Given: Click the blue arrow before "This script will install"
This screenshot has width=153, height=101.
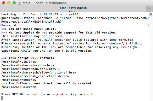Looking at the screenshot, I should [x=4, y=58].
